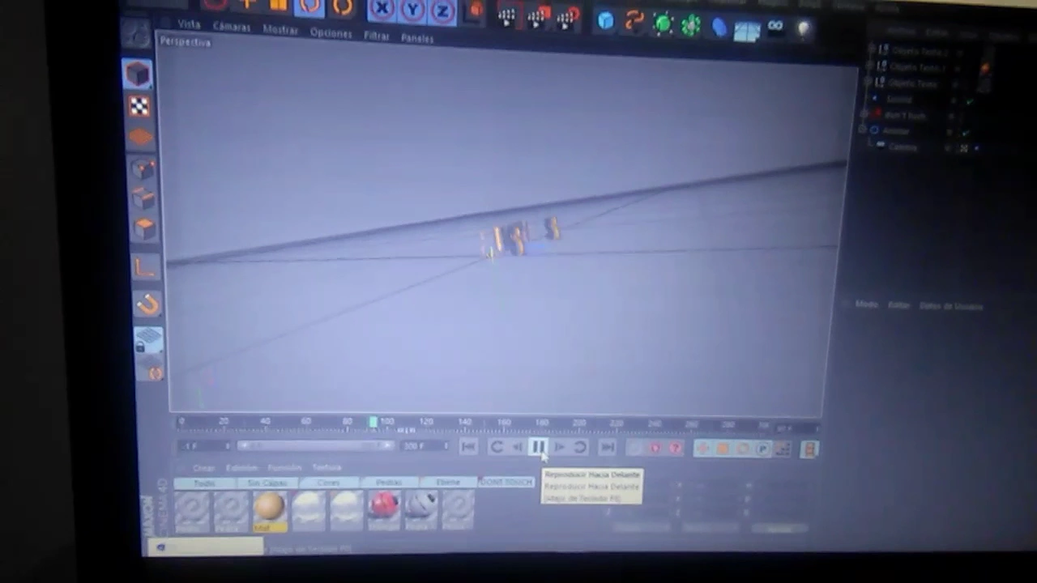Render the active view clapperboard icon
This screenshot has width=1037, height=583.
506,15
